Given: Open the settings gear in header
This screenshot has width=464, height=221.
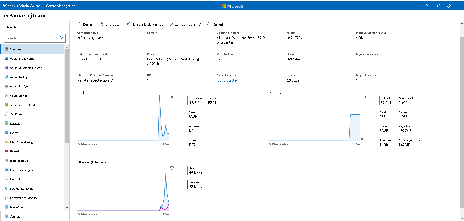Looking at the screenshot, I should 449,6.
